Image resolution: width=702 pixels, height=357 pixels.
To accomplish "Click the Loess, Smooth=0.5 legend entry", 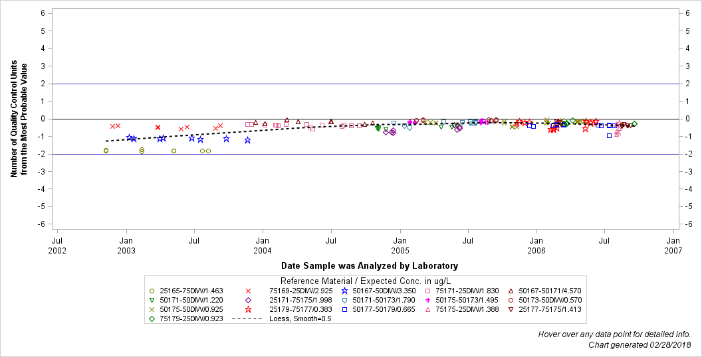I will point(282,319).
